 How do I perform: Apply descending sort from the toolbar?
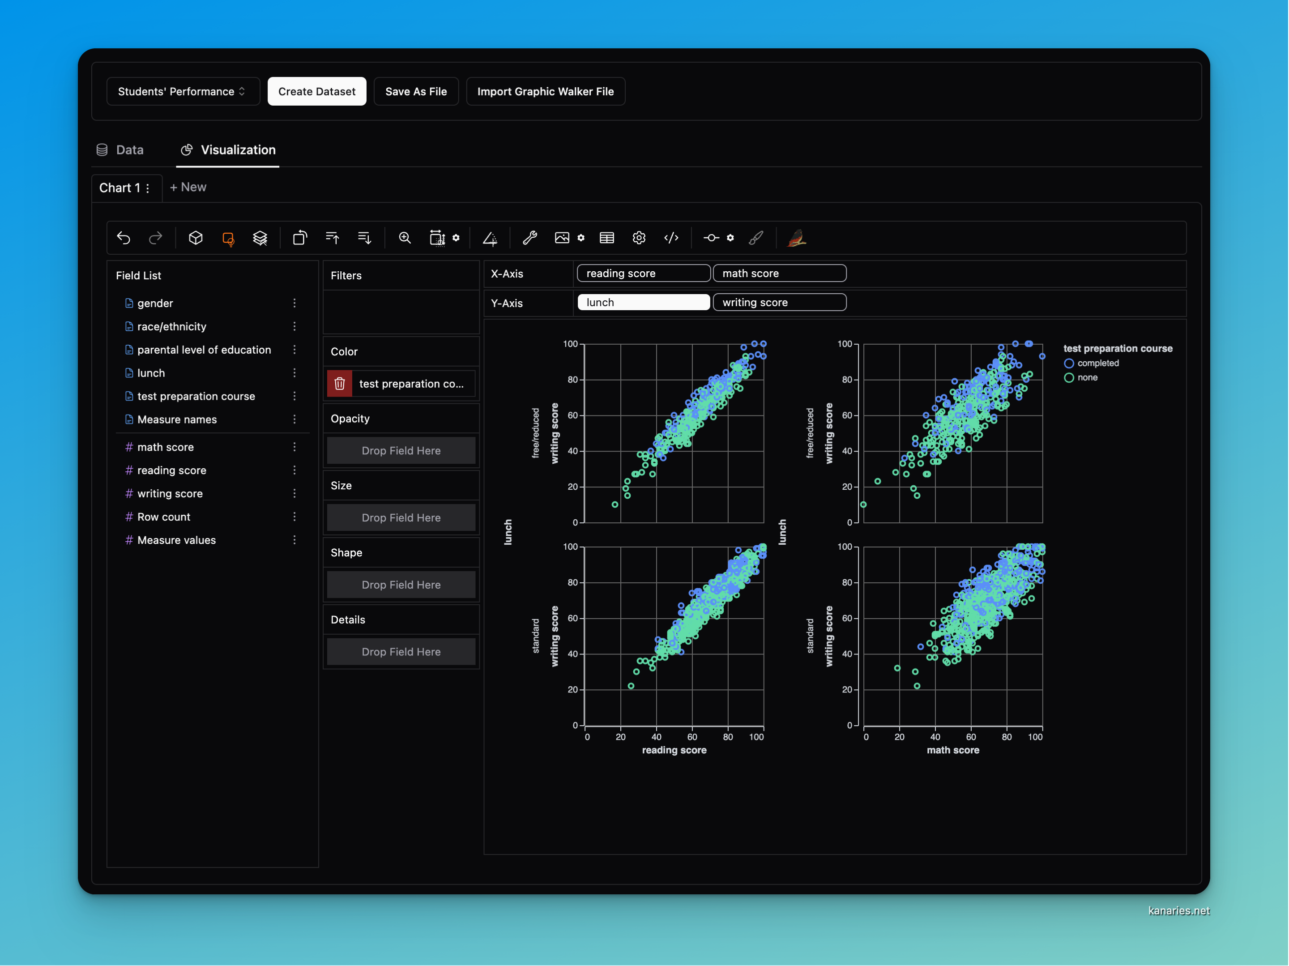click(x=364, y=238)
